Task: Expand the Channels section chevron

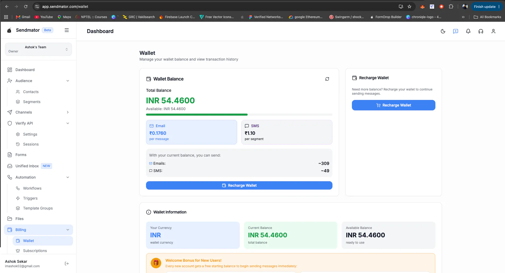Action: [x=68, y=112]
